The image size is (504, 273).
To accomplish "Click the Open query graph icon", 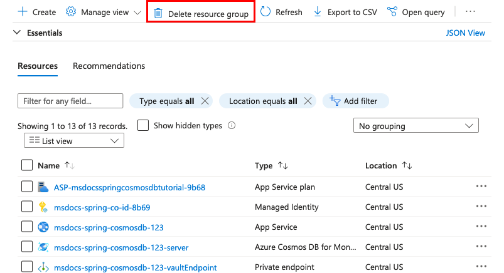I will click(392, 11).
